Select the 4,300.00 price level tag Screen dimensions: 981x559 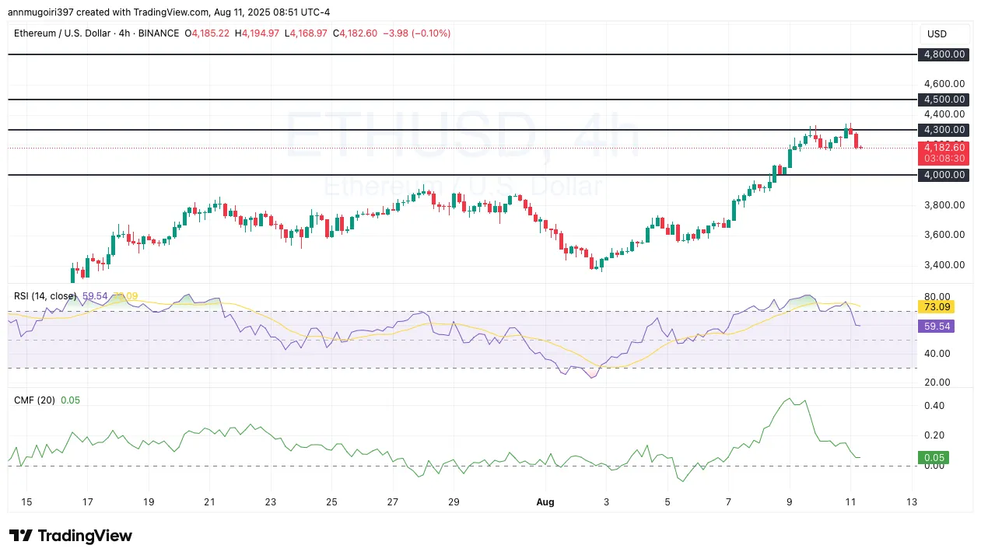pyautogui.click(x=944, y=130)
